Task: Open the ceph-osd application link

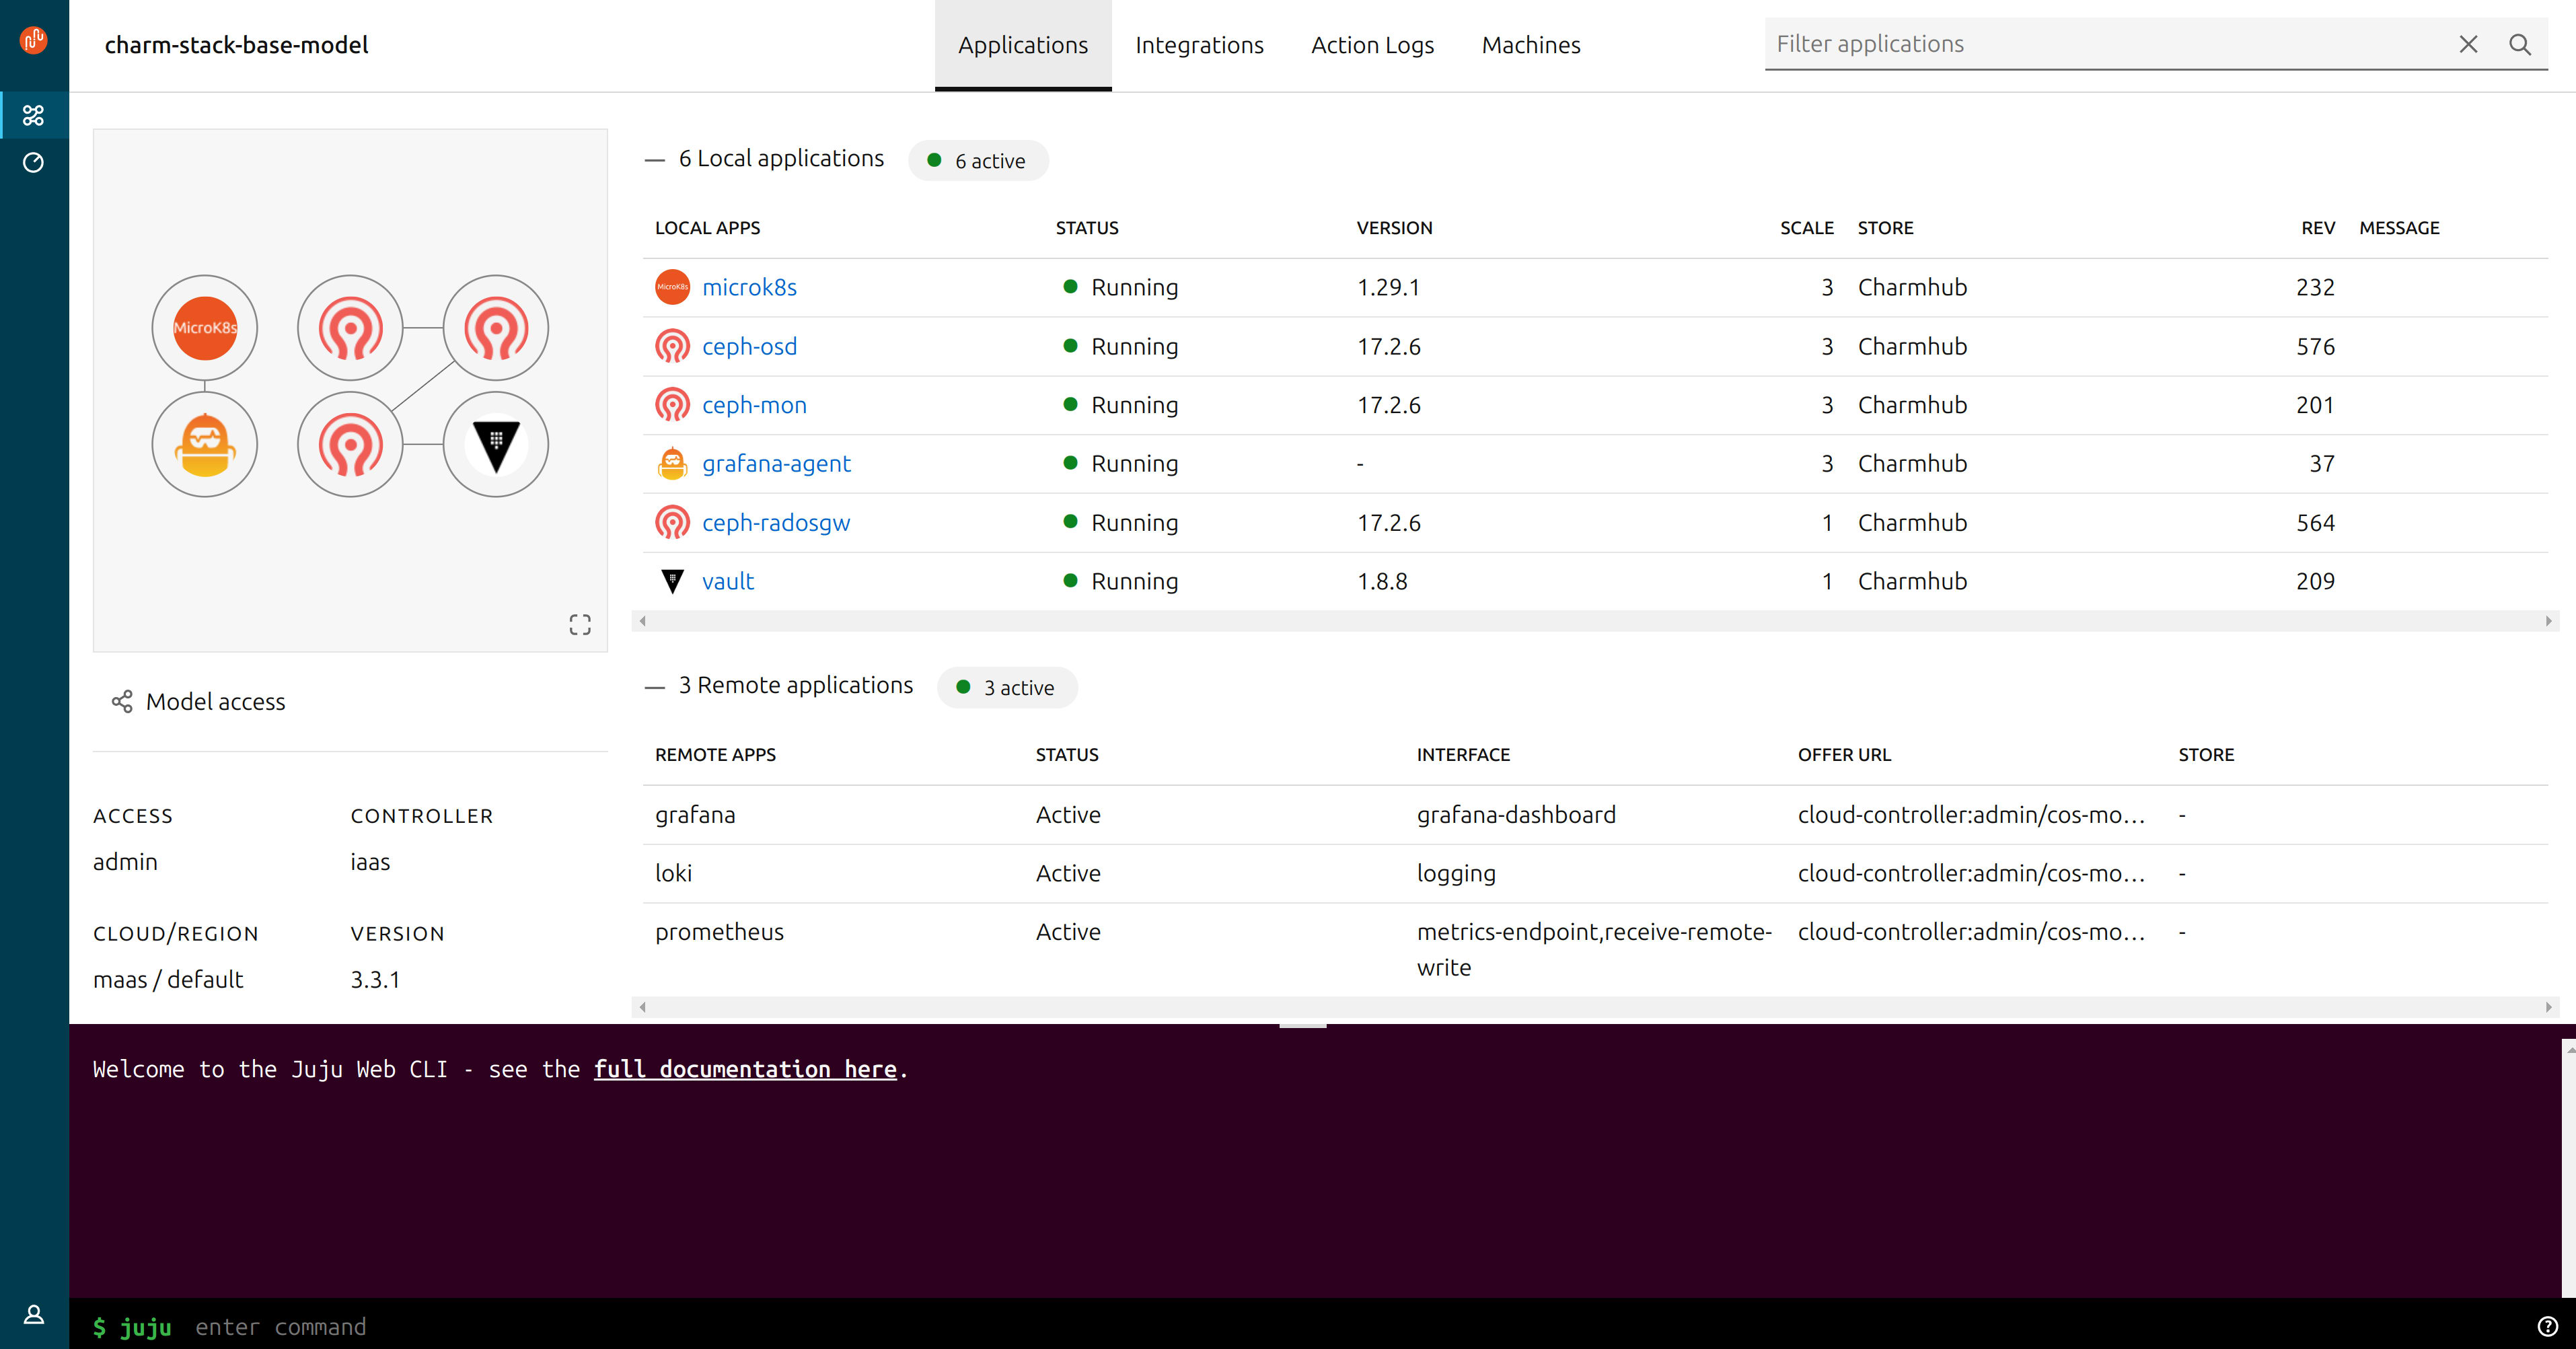Action: click(x=749, y=346)
